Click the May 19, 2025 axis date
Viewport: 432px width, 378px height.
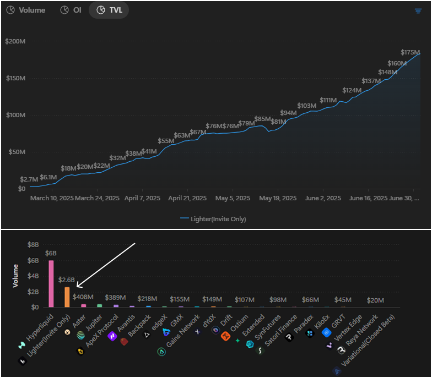278,198
